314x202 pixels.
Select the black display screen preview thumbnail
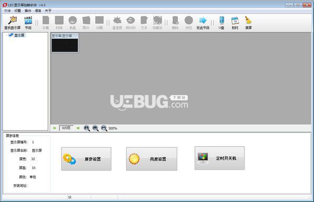coord(65,45)
